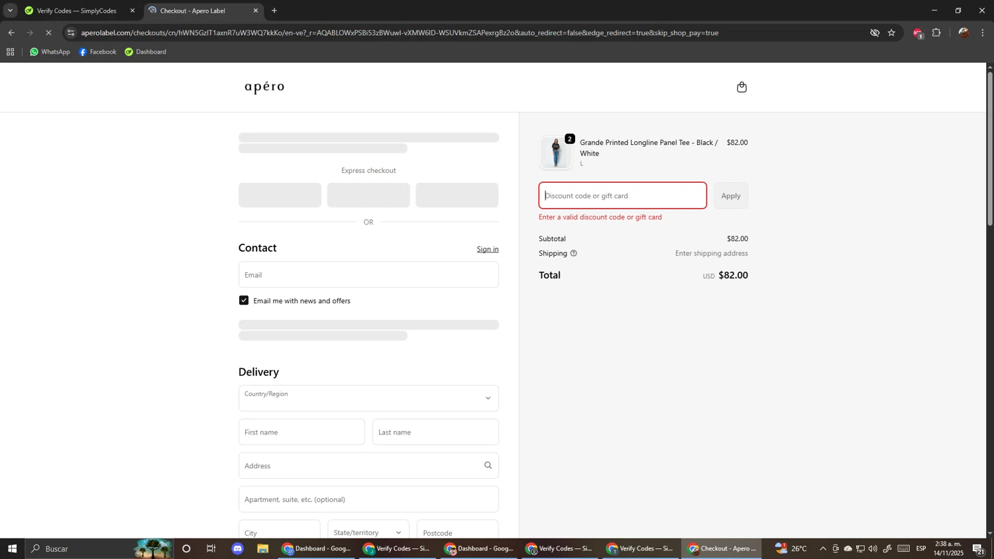Screen dimensions: 994x559
Task: Open the Windows Start menu
Action: 12,548
